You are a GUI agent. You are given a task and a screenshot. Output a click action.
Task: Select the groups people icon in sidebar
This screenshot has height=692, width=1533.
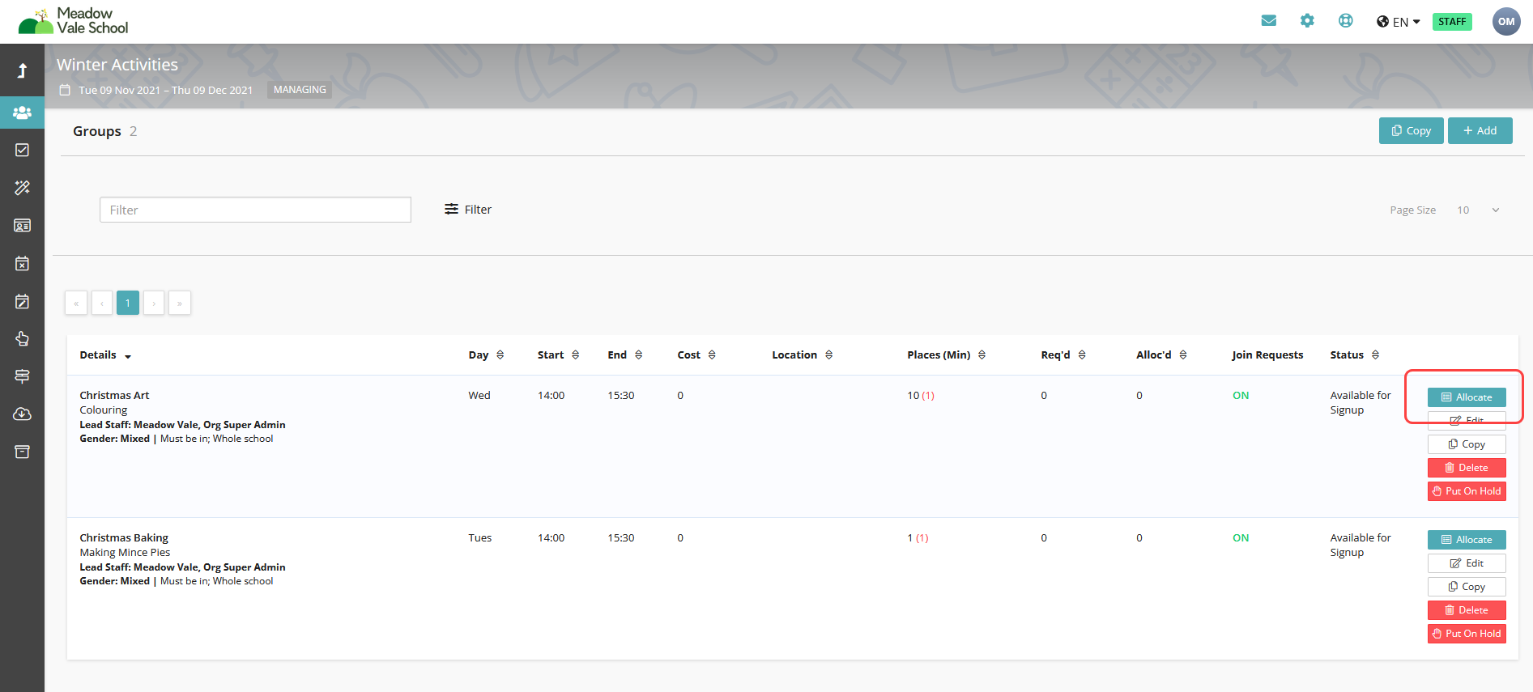tap(22, 113)
